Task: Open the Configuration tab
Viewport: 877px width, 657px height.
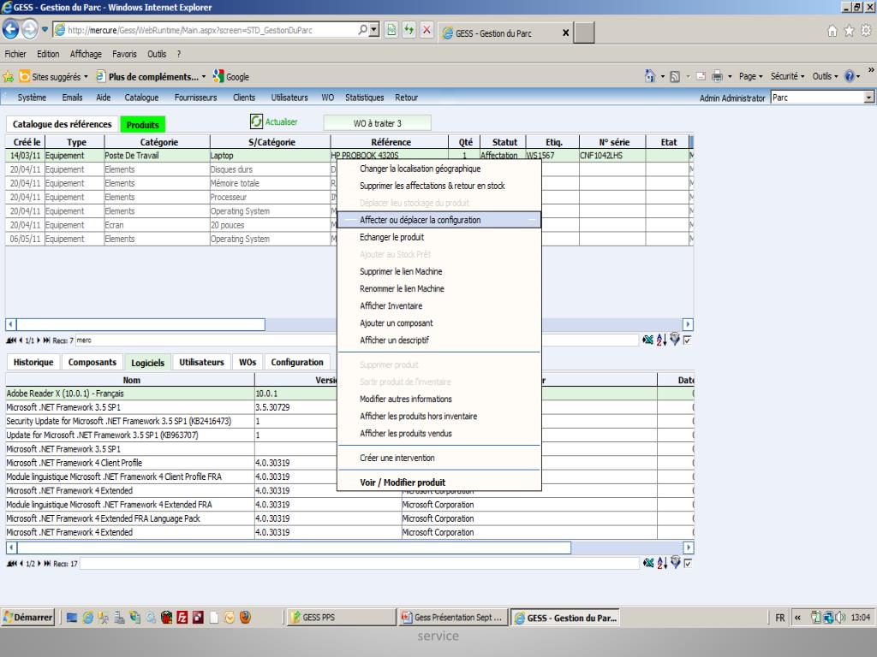Action: point(297,362)
